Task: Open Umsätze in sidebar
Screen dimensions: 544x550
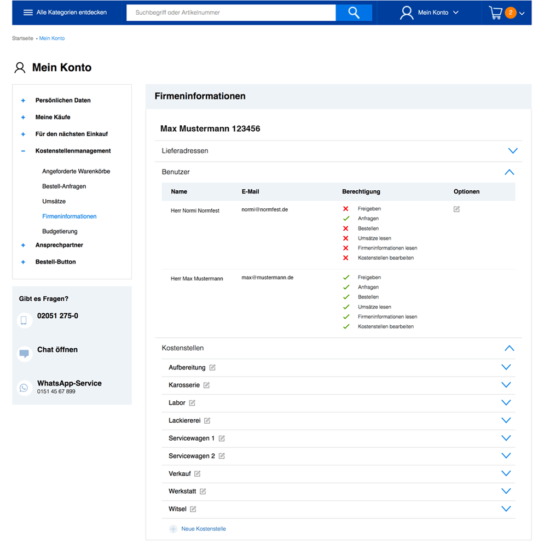Action: click(x=54, y=201)
